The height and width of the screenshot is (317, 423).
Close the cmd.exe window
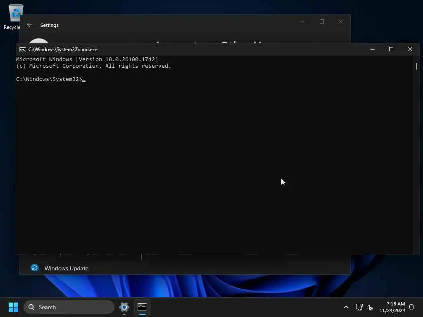(x=410, y=49)
